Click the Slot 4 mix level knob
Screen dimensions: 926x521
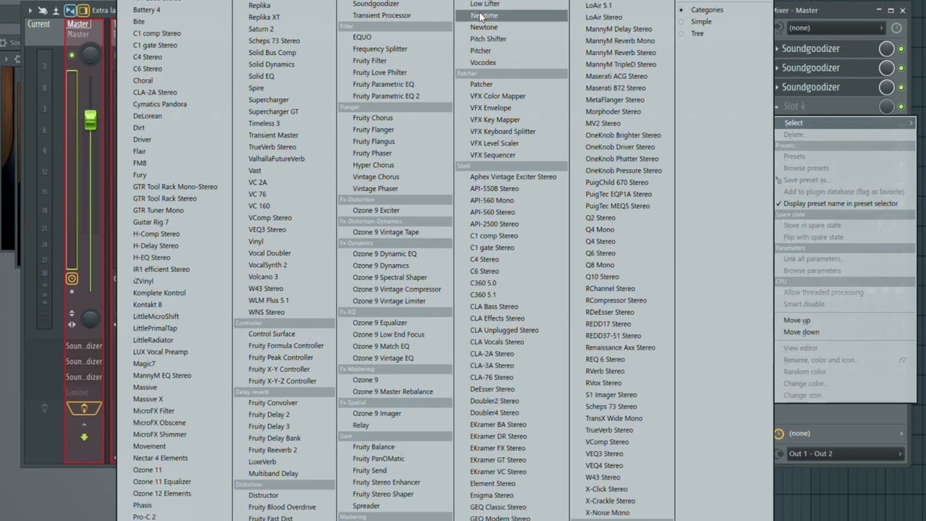point(886,106)
